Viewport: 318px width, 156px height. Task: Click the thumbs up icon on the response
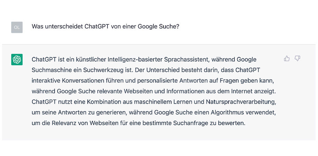(287, 59)
